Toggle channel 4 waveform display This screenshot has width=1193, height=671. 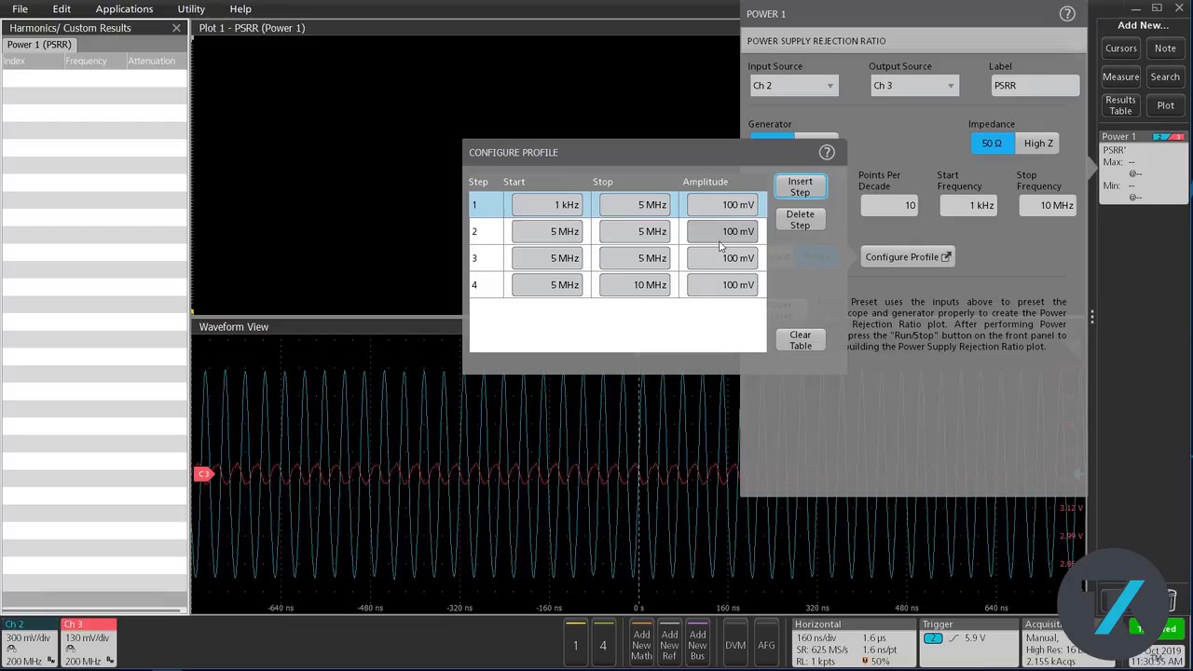(x=603, y=645)
